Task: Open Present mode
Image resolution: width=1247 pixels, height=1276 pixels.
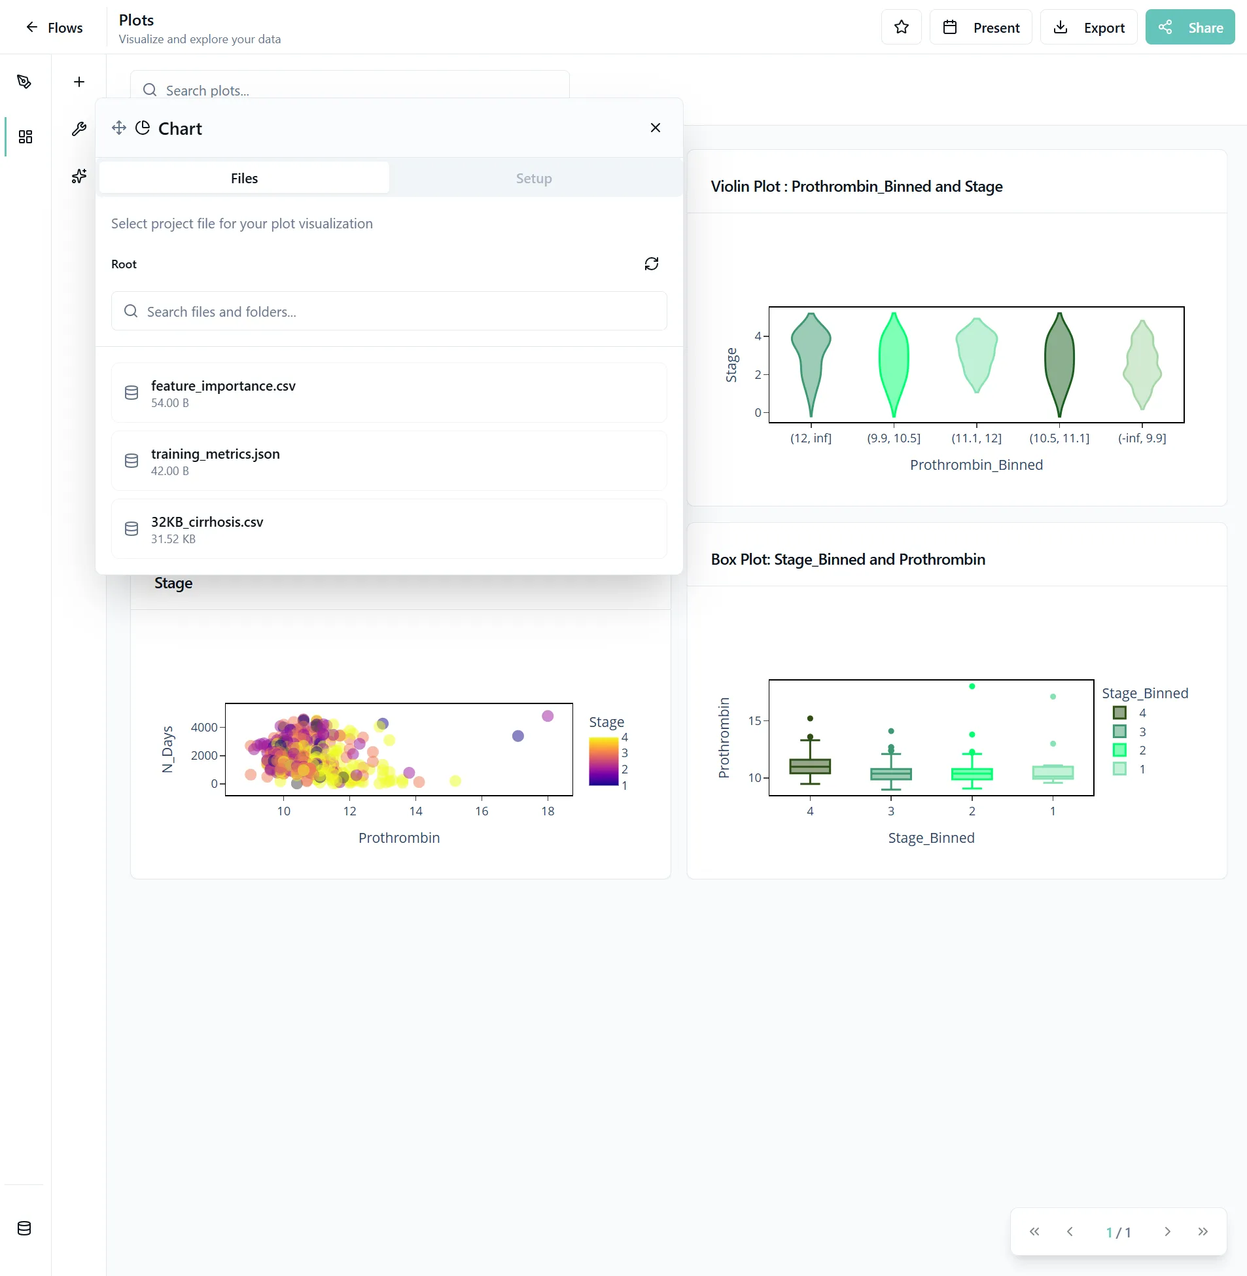Action: click(981, 27)
